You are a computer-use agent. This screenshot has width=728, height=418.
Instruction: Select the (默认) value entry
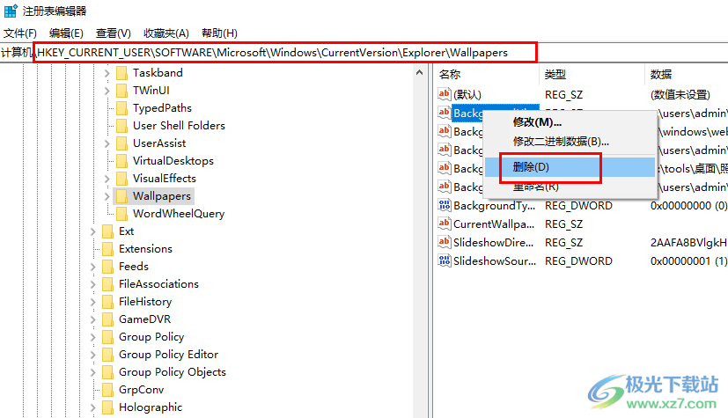[467, 95]
